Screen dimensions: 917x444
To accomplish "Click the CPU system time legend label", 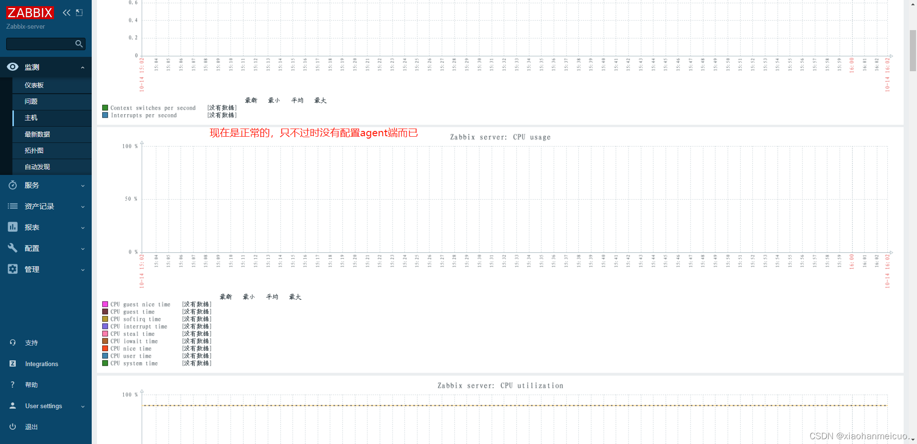I will pyautogui.click(x=134, y=363).
